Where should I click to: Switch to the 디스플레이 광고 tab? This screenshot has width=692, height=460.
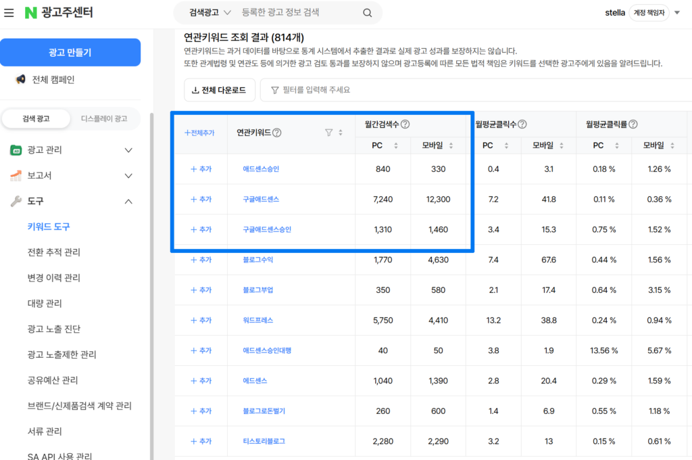(104, 118)
